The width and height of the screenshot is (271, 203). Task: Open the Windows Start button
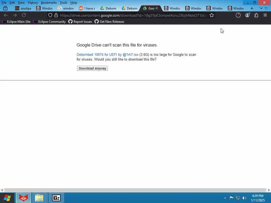click(7, 198)
